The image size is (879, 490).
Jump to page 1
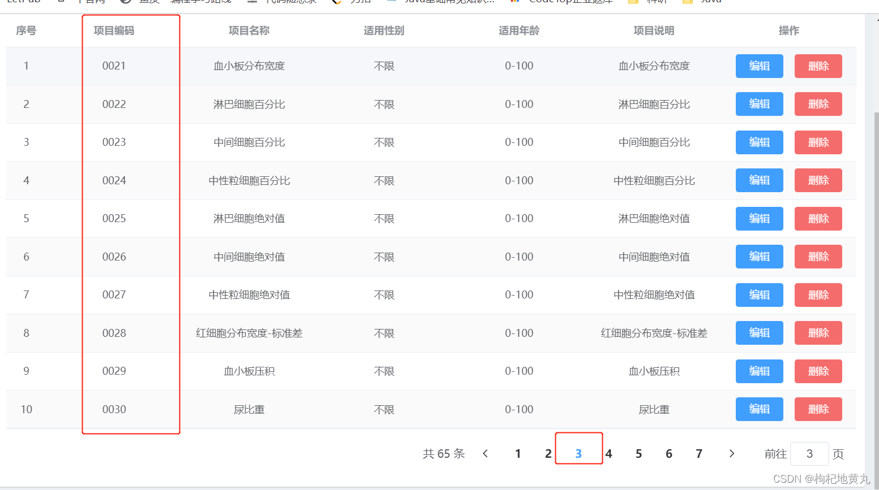pos(518,454)
